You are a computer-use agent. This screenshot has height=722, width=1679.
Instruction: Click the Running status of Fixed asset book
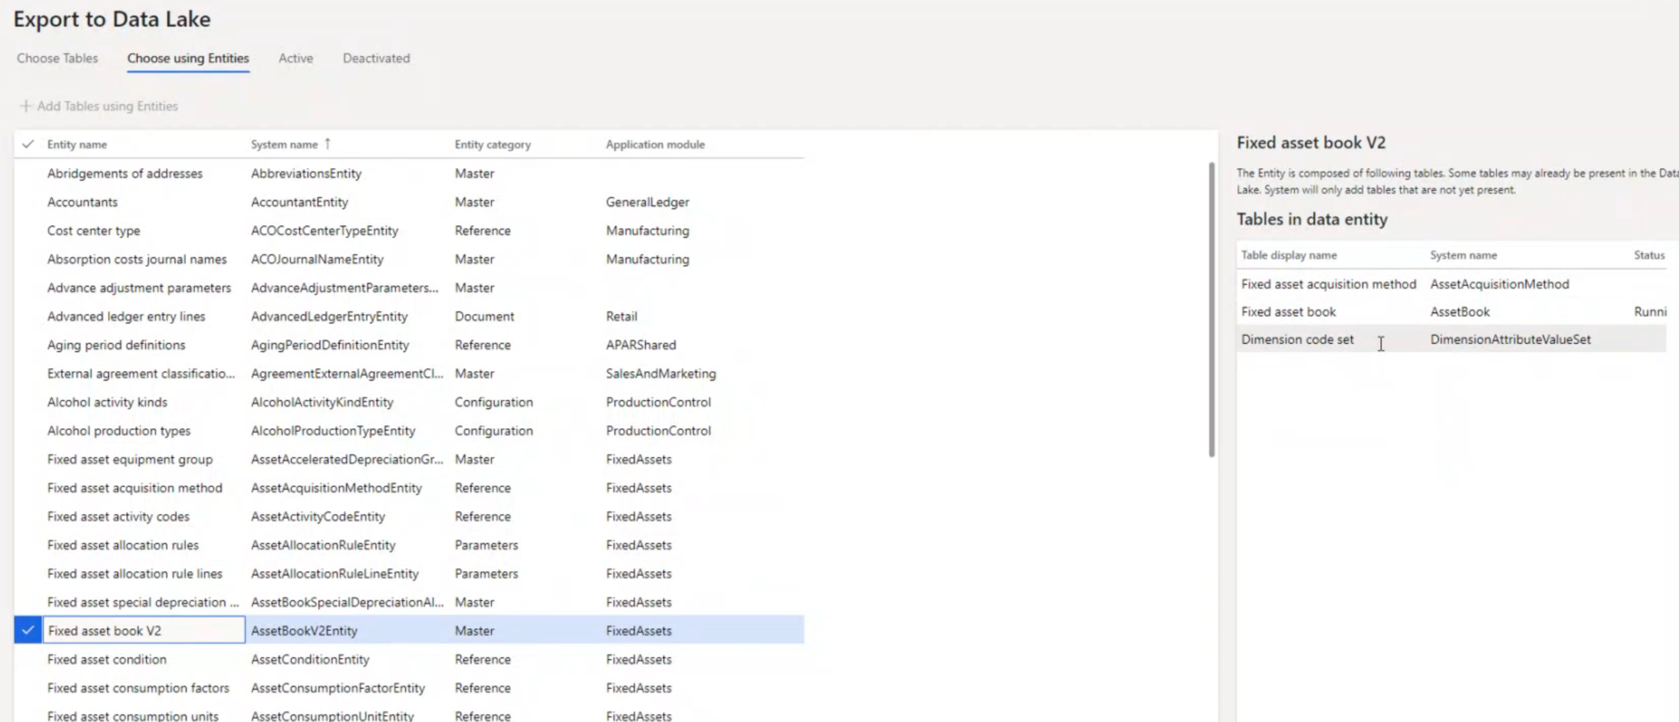1650,312
